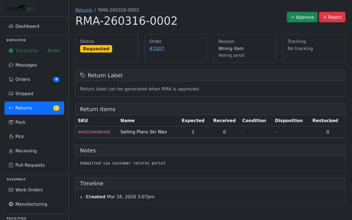352x220 pixels.
Task: Click the CannonWMS logo
Action: click(x=20, y=8)
